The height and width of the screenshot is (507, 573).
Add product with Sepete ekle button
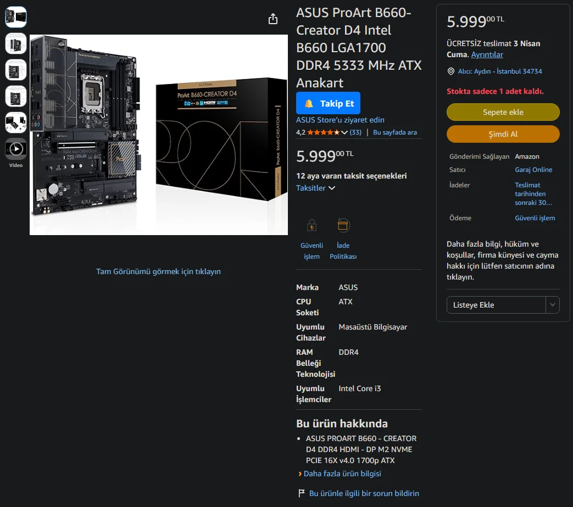pos(503,112)
